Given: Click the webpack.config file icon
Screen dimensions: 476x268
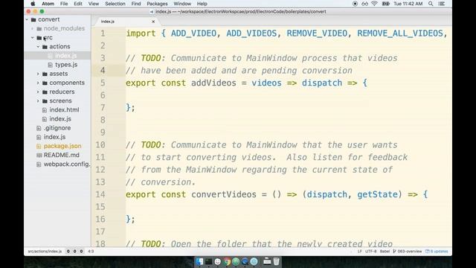Looking at the screenshot, I should tap(39, 165).
